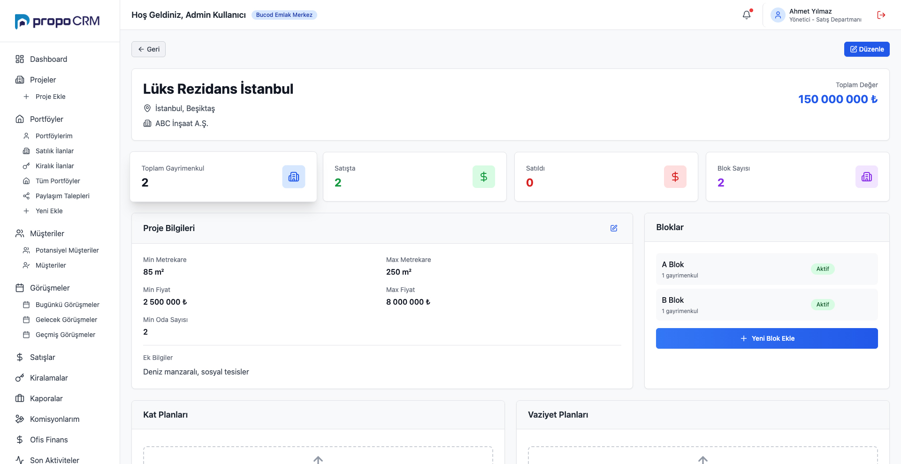Image resolution: width=901 pixels, height=464 pixels.
Task: Click the Vaziyet Planları heading
Action: (x=558, y=415)
